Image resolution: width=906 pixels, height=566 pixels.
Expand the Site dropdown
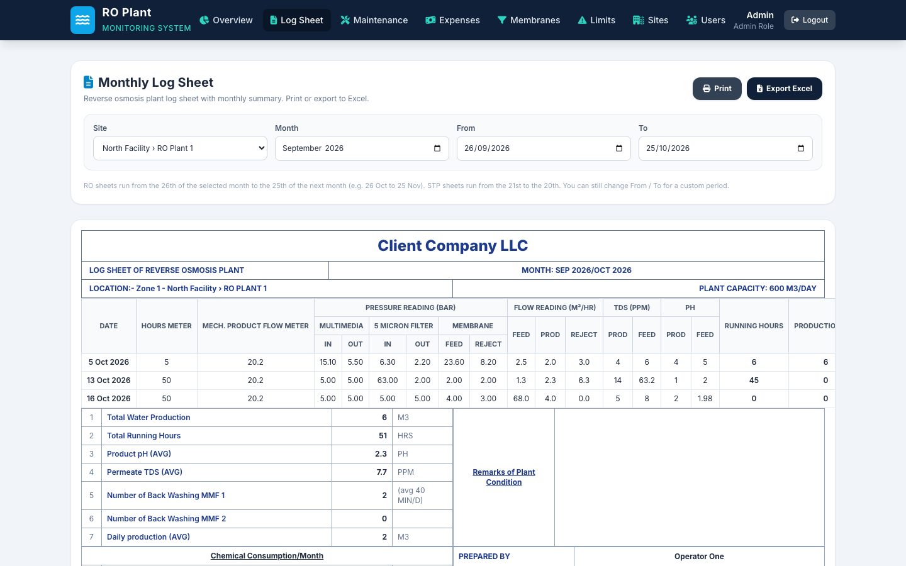coord(181,148)
